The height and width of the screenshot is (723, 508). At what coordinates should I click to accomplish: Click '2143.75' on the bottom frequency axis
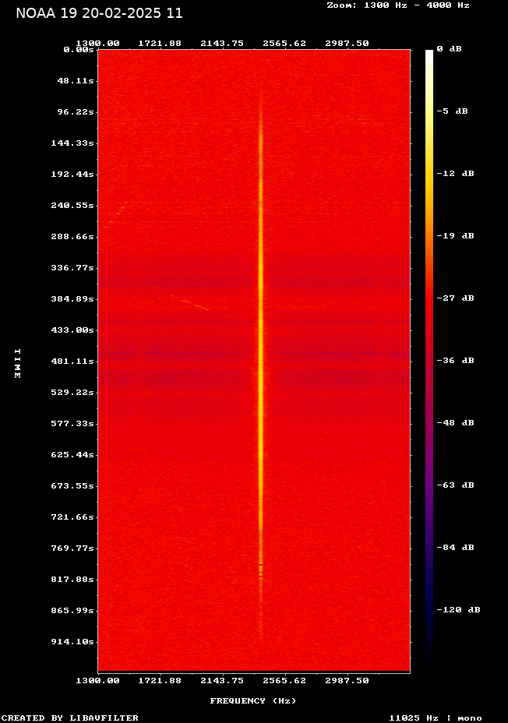(x=222, y=681)
